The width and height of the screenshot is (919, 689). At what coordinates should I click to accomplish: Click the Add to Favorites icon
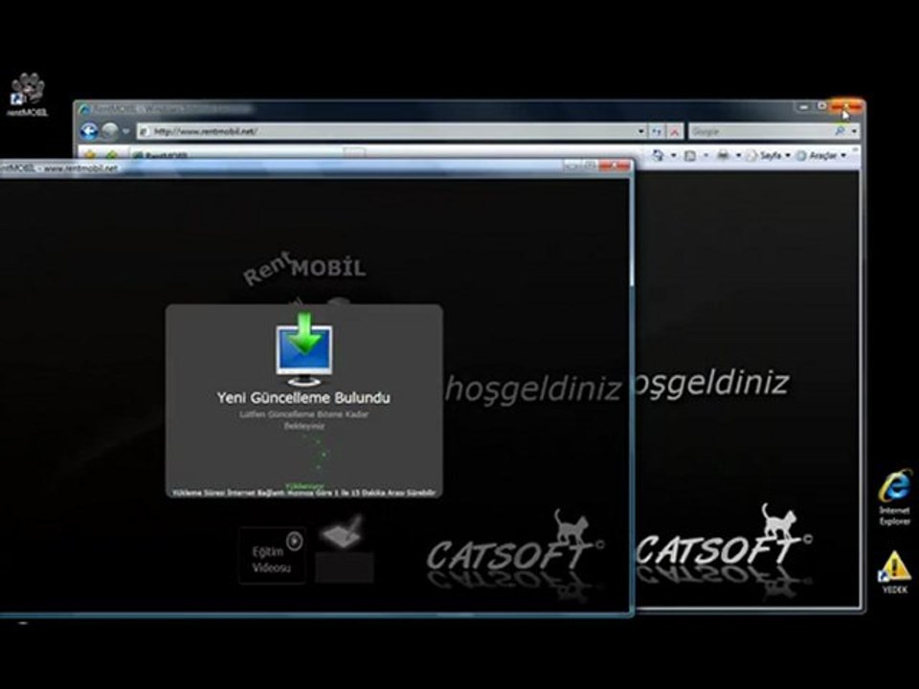tap(111, 155)
